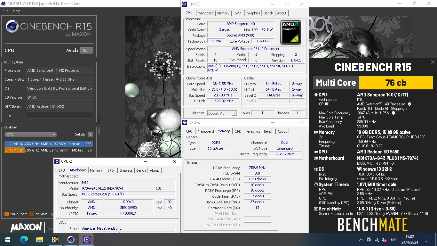Screen dimensions: 437x246
Task: Open the Cinebench File menu
Action: (5, 11)
